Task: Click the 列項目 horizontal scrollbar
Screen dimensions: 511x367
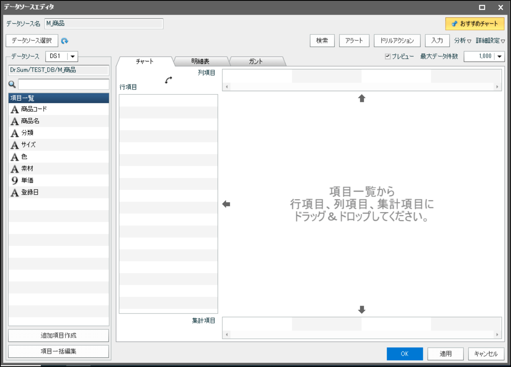Action: (x=361, y=86)
